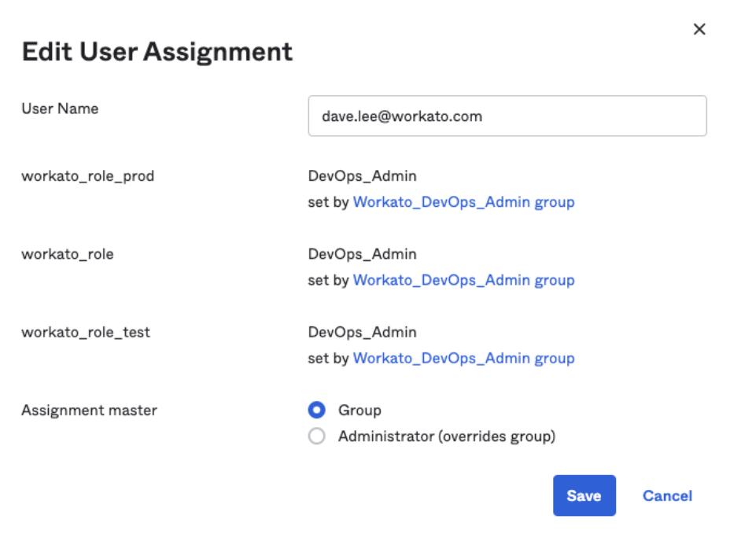
Task: Select the Group radio button
Action: 317,410
